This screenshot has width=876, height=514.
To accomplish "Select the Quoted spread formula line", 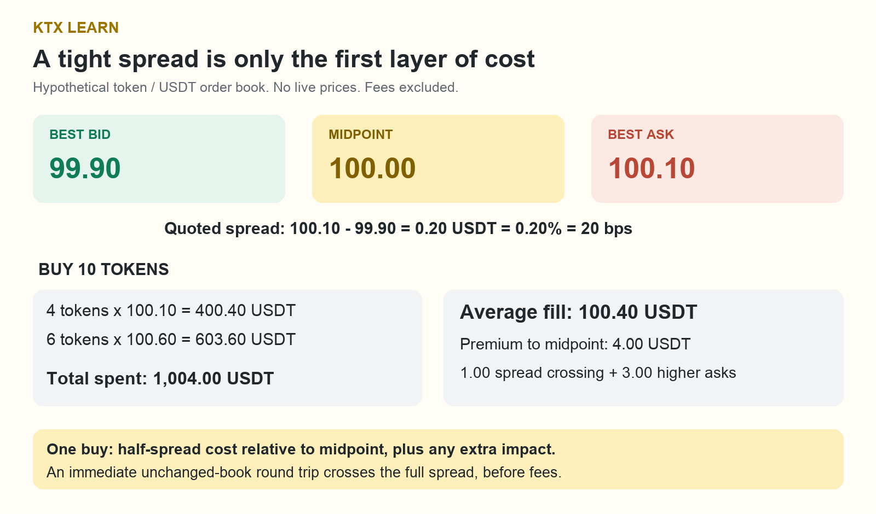I will point(398,229).
